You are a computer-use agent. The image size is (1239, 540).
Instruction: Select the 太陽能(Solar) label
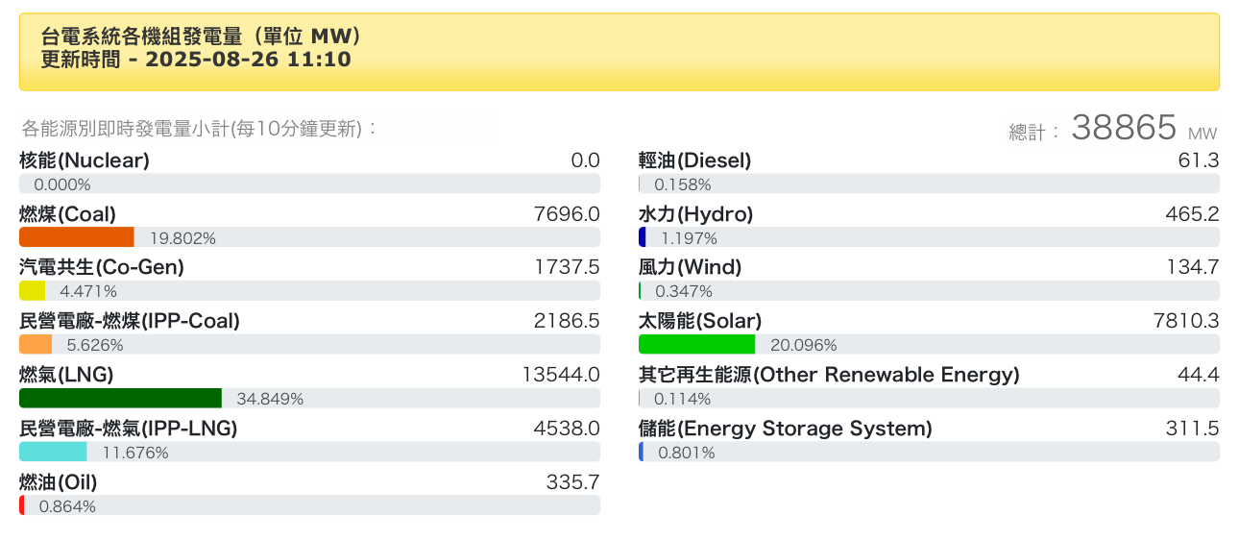click(x=700, y=321)
